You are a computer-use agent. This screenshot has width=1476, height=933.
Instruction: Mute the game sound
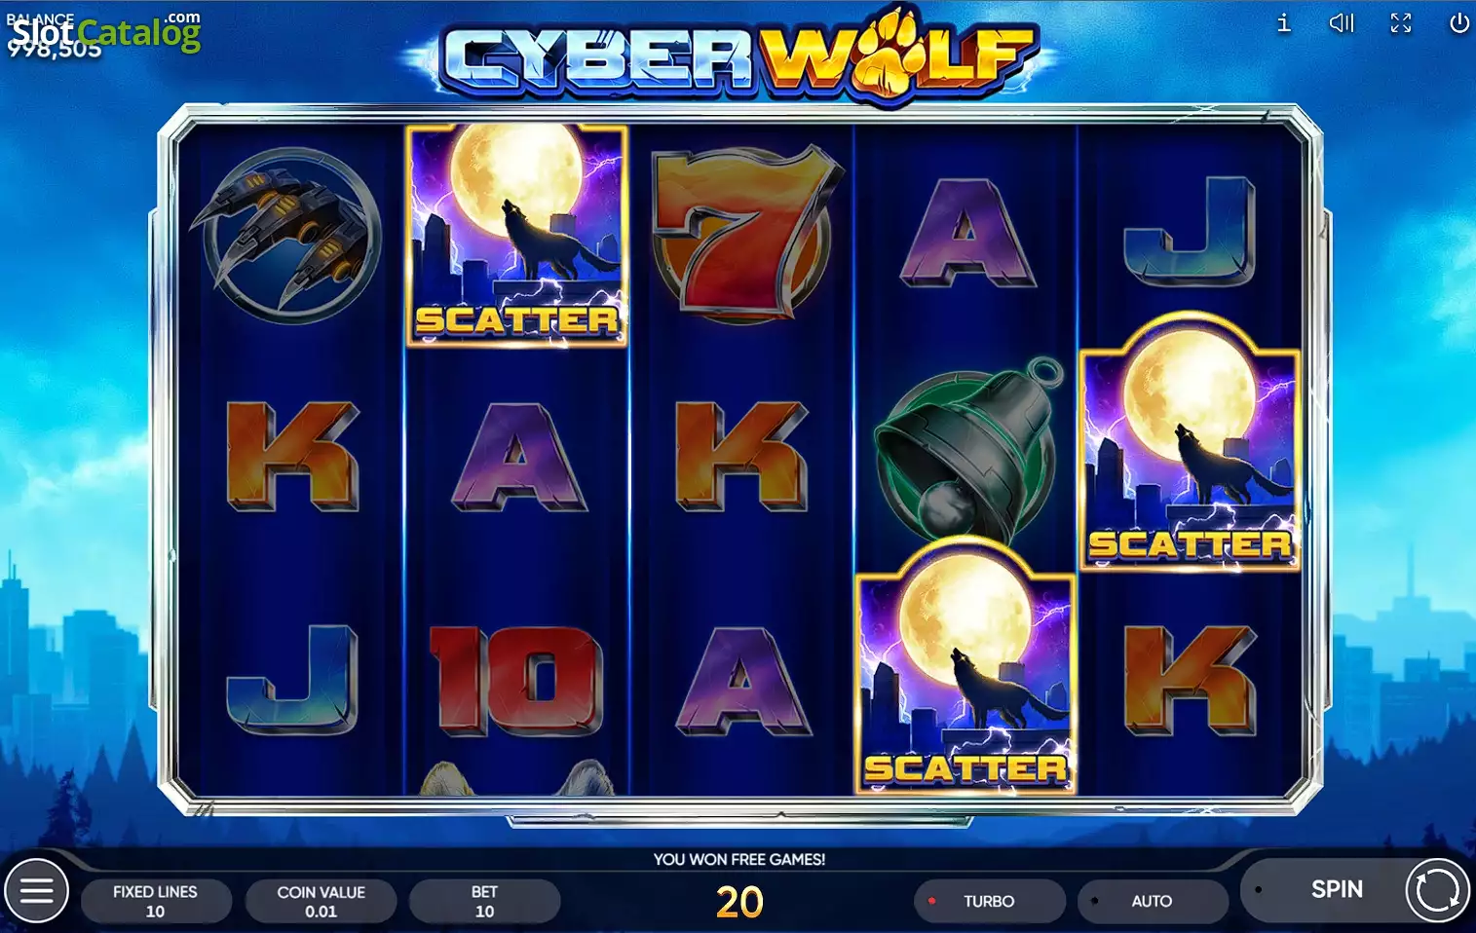click(x=1342, y=22)
